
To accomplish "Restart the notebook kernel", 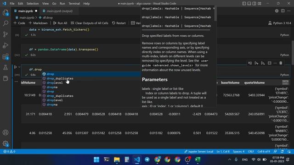I will (x=119, y=23).
